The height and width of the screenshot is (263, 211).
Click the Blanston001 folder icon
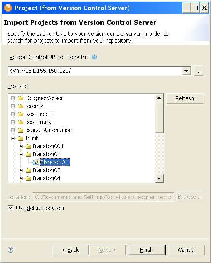pyautogui.click(x=29, y=146)
